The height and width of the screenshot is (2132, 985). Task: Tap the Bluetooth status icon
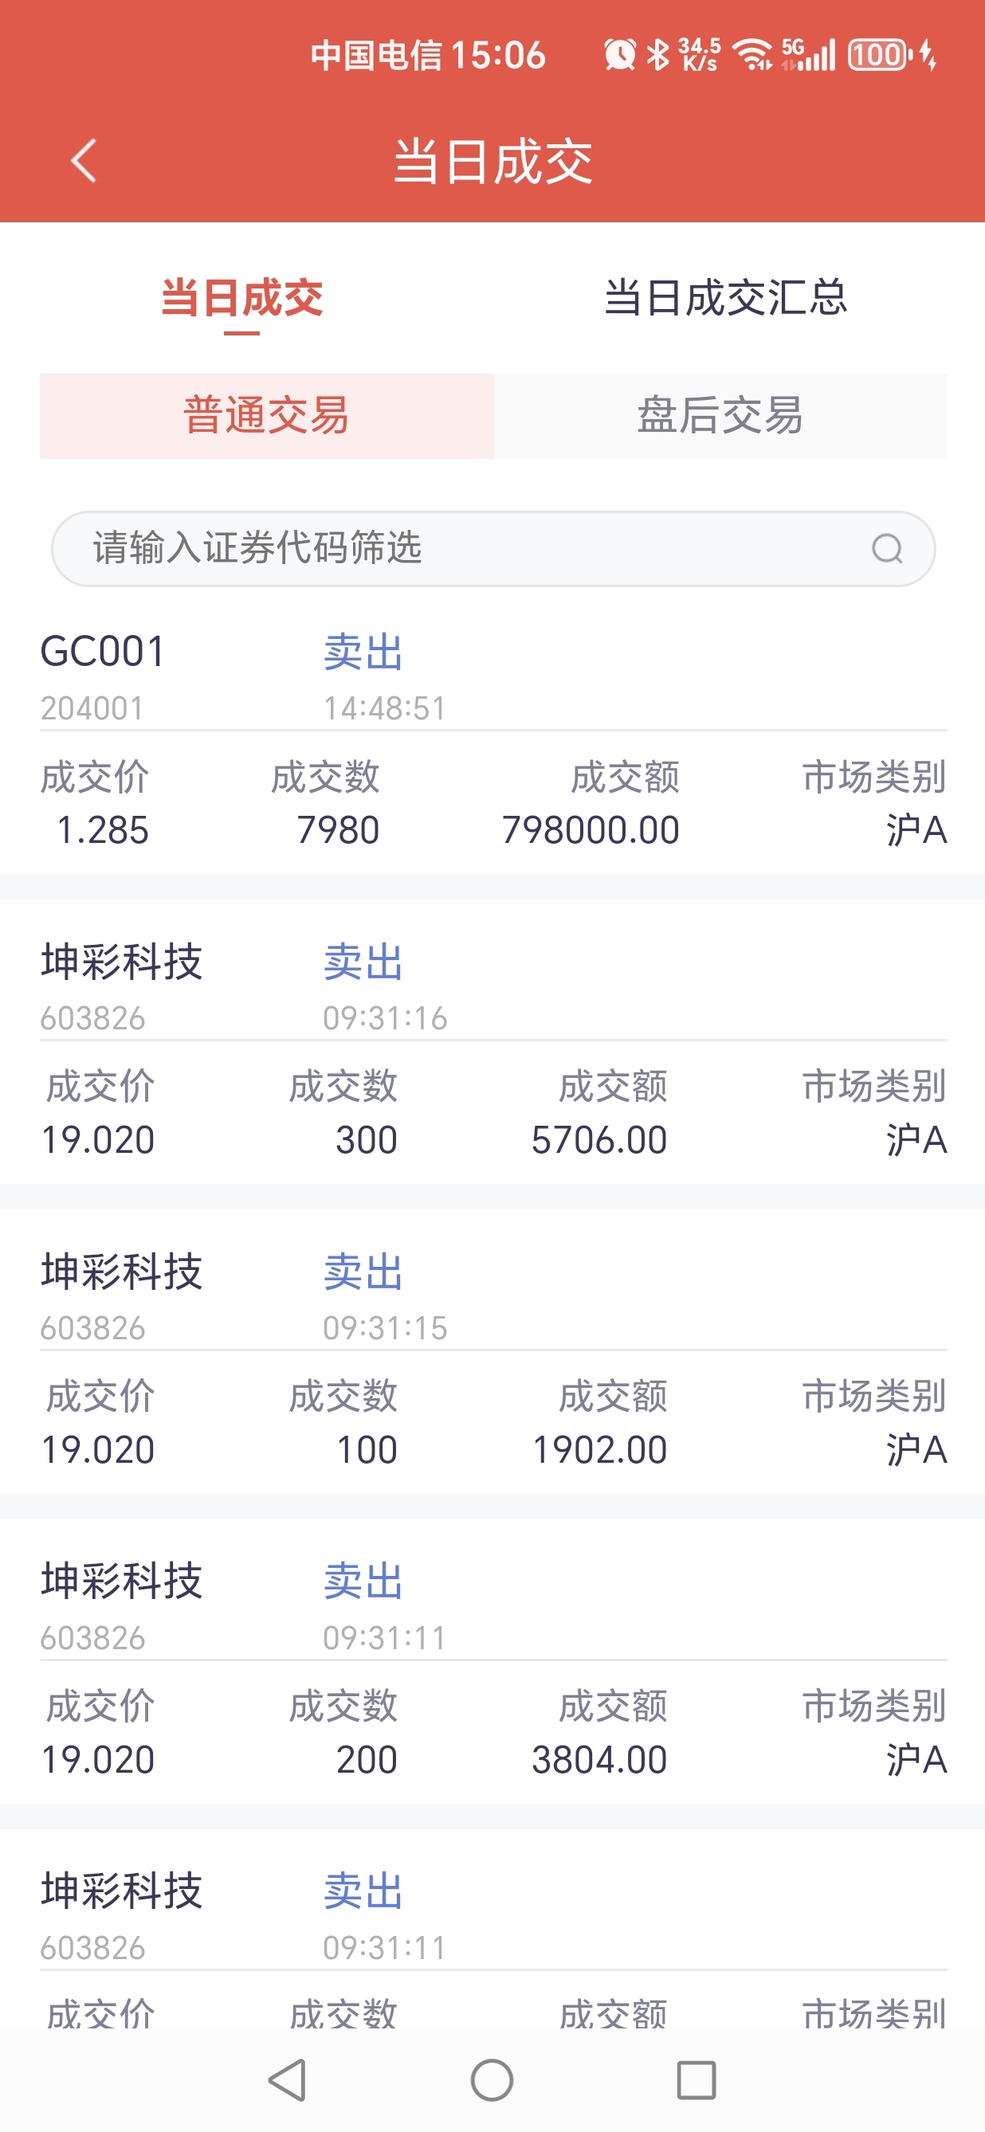(658, 56)
